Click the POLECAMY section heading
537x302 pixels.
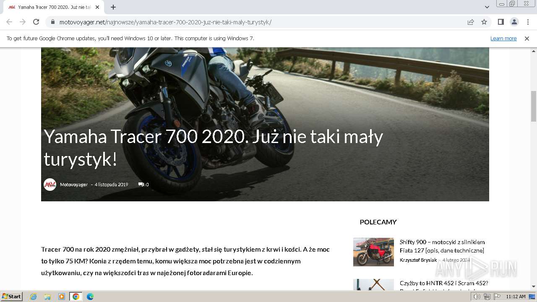pos(378,222)
